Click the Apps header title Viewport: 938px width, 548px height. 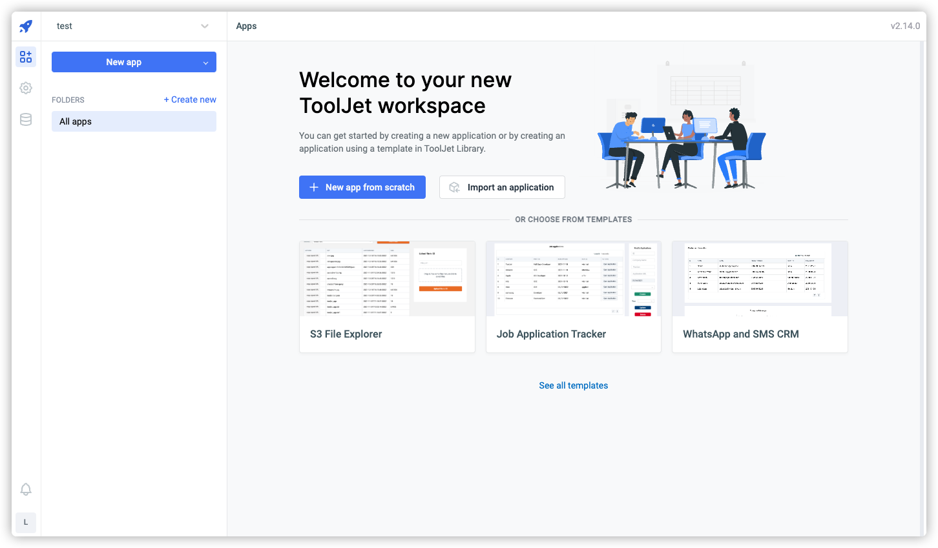246,26
